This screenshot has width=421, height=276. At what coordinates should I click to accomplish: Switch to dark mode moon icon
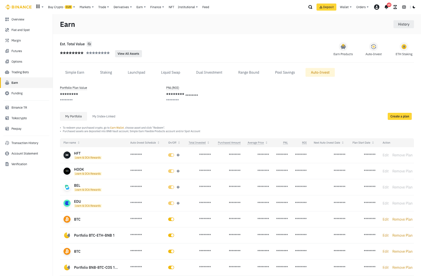(414, 7)
